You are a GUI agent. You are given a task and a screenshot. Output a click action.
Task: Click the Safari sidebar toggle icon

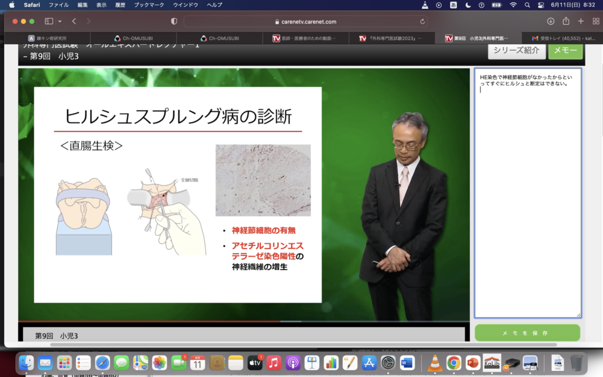coord(48,21)
